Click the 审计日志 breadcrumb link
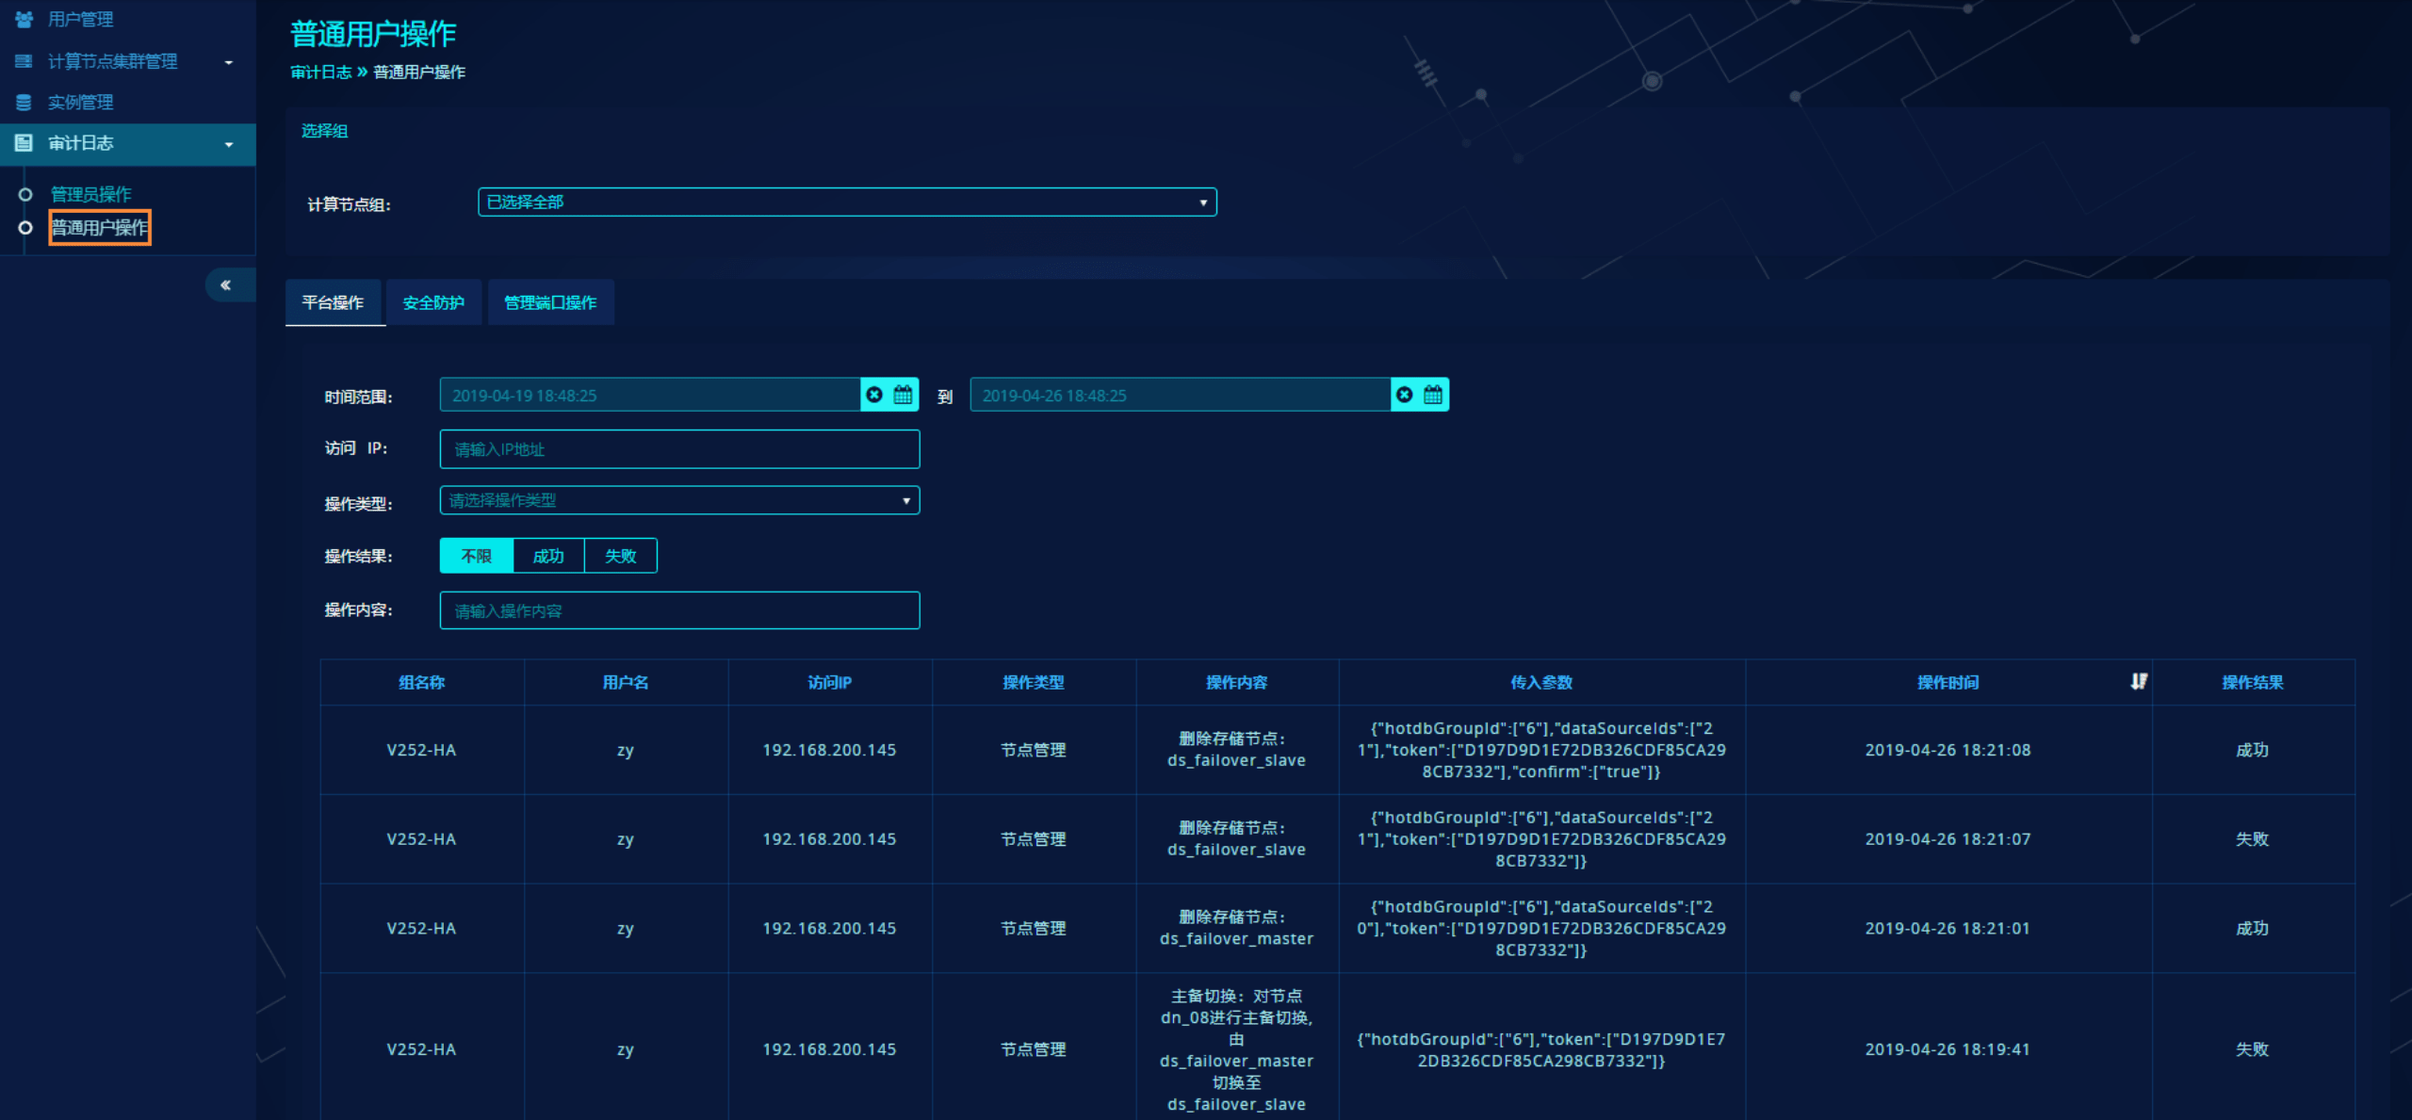Viewport: 2412px width, 1120px height. (320, 73)
